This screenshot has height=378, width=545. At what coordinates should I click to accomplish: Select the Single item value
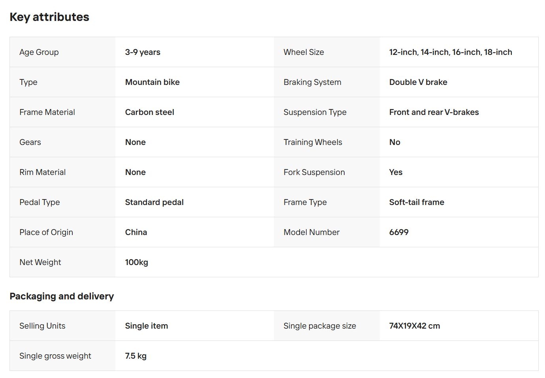click(147, 326)
